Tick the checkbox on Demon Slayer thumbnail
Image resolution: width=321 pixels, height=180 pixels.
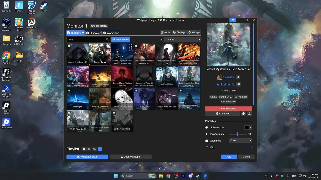[x=108, y=46]
